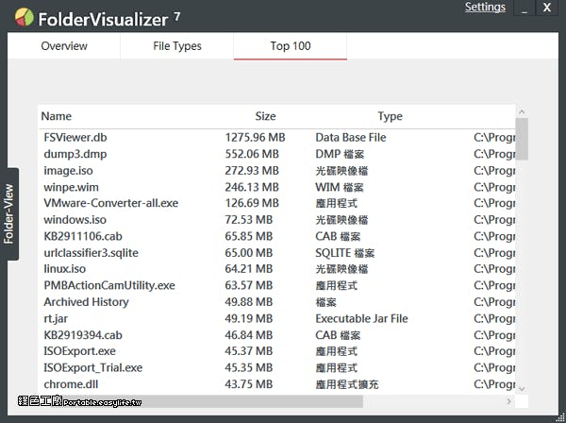Click the 63.57 MB size value
The height and width of the screenshot is (423, 566).
[249, 285]
